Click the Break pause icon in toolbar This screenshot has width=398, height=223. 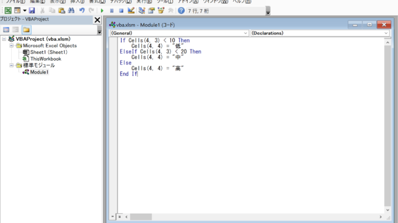point(112,11)
